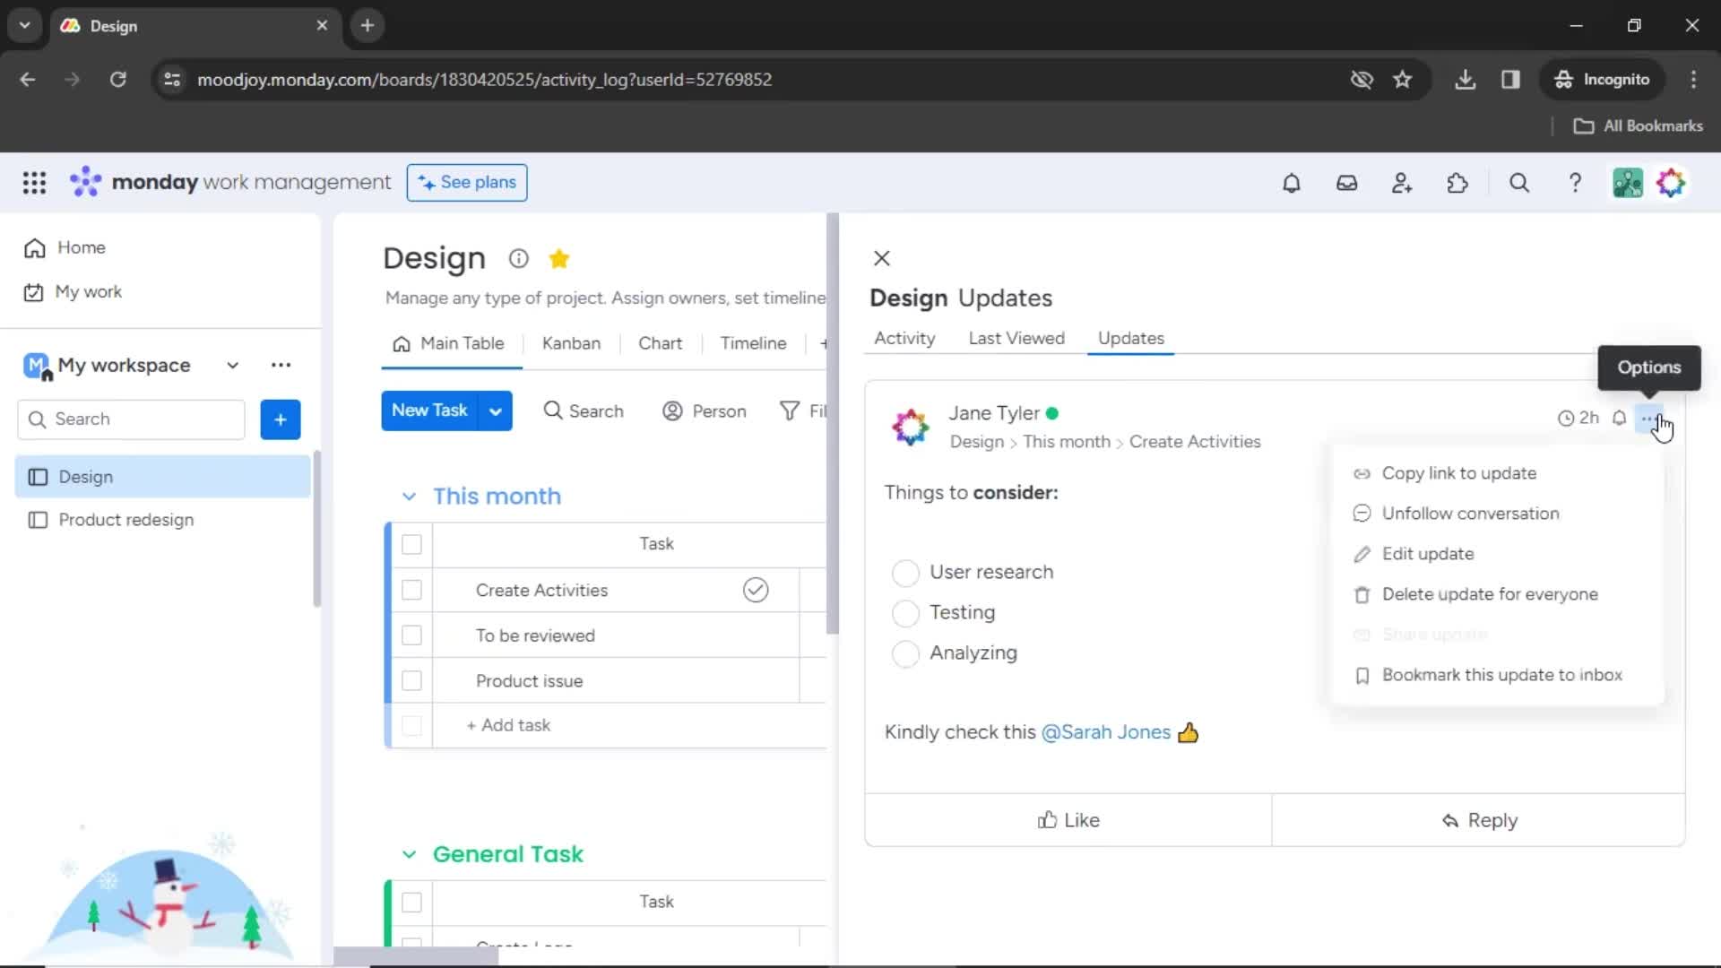This screenshot has height=968, width=1721.
Task: Open the inbox tray icon
Action: pyautogui.click(x=1346, y=183)
